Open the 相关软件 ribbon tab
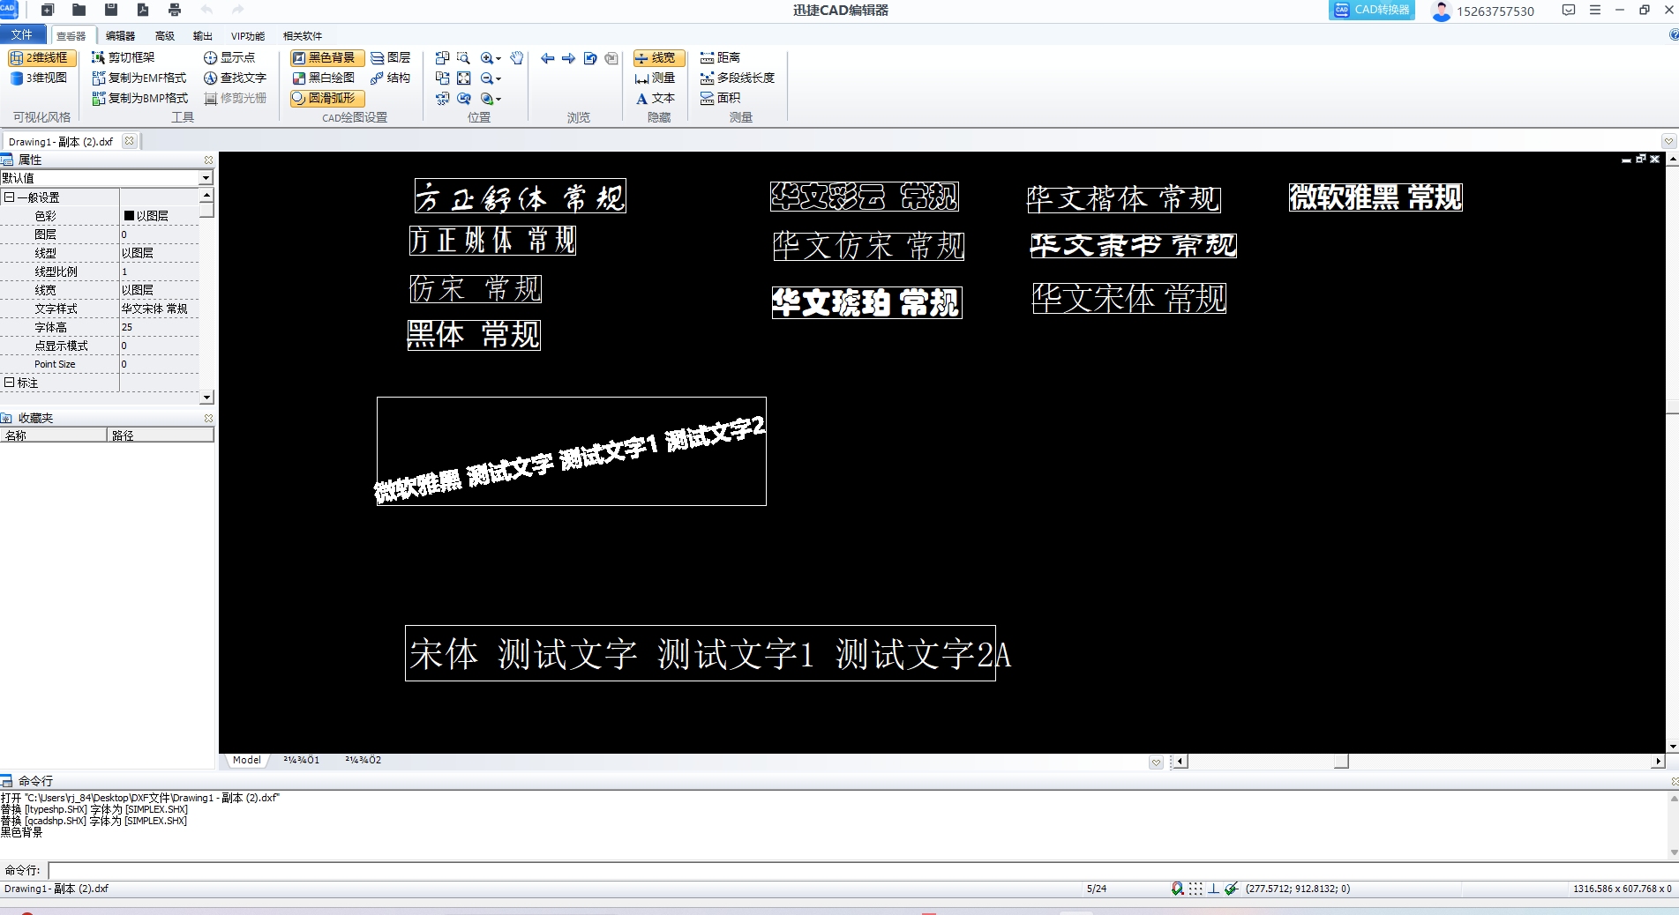Viewport: 1679px width, 915px height. [x=303, y=35]
